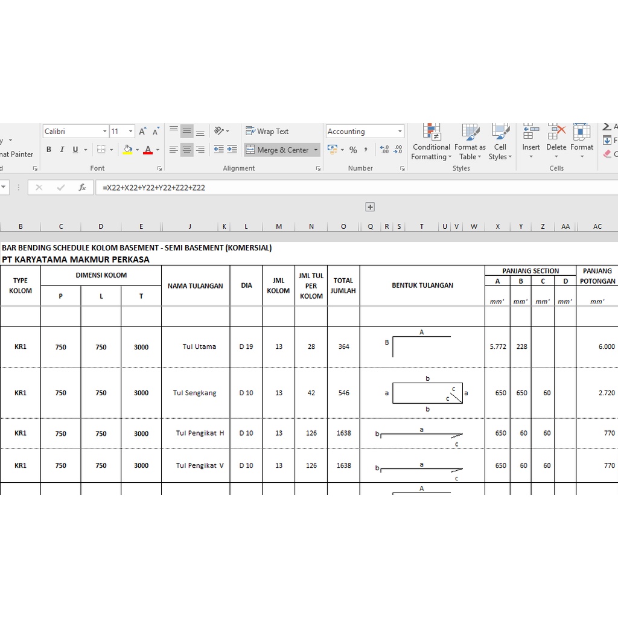Screen dimensions: 618x618
Task: Open Merge & Center dropdown arrow
Action: pyautogui.click(x=316, y=150)
